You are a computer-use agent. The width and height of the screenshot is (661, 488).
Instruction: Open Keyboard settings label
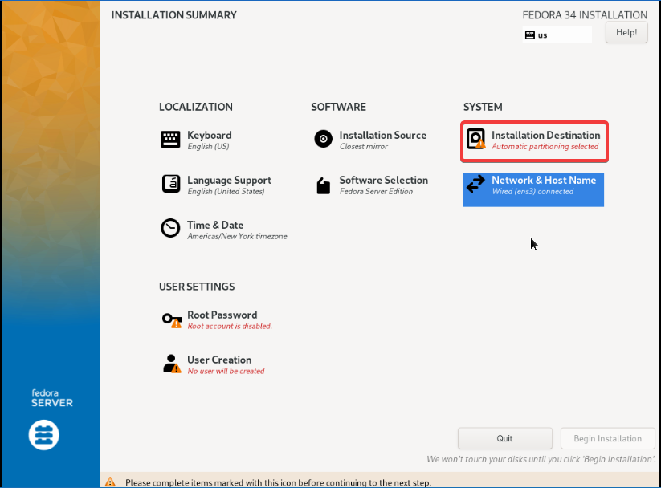pyautogui.click(x=209, y=136)
